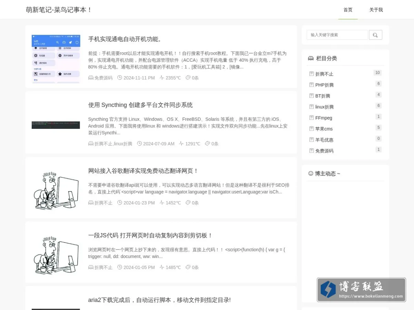Click the phone screenshot thumbnail of first post
The height and width of the screenshot is (310, 414).
[x=56, y=59]
